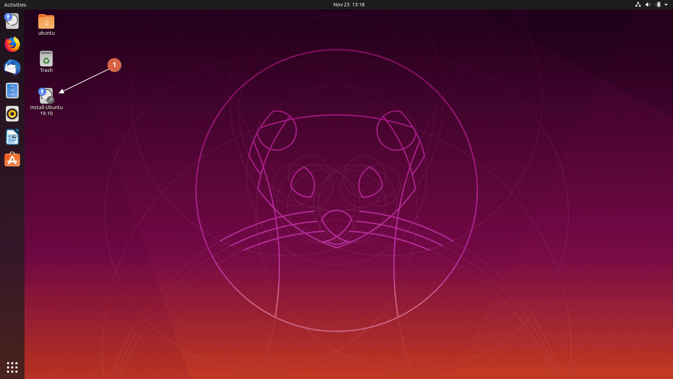Viewport: 673px width, 379px height.
Task: Open LibreOffice Writer from the dock
Action: 12,137
